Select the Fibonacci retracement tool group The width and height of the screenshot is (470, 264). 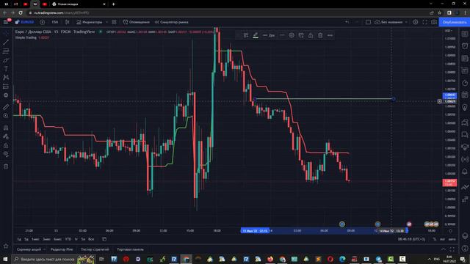coord(6,51)
